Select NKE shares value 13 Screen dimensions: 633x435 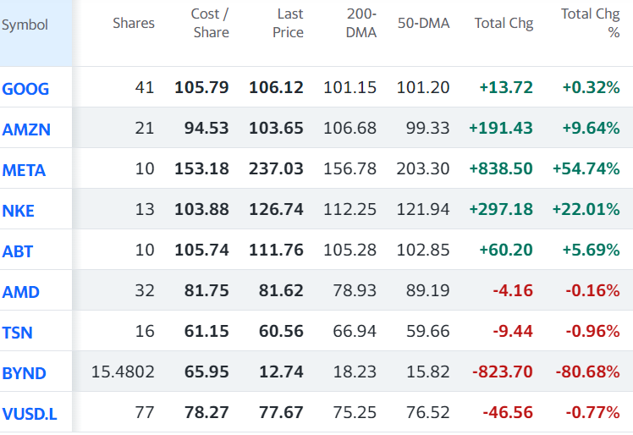click(x=145, y=210)
